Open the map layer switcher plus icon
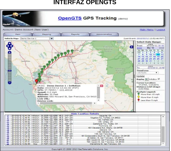This screenshot has width=171, height=151. (x=132, y=47)
